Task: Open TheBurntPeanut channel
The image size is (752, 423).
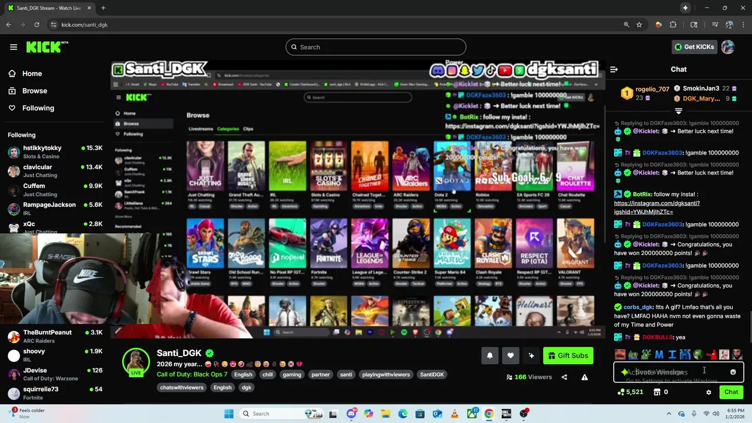Action: click(54, 336)
